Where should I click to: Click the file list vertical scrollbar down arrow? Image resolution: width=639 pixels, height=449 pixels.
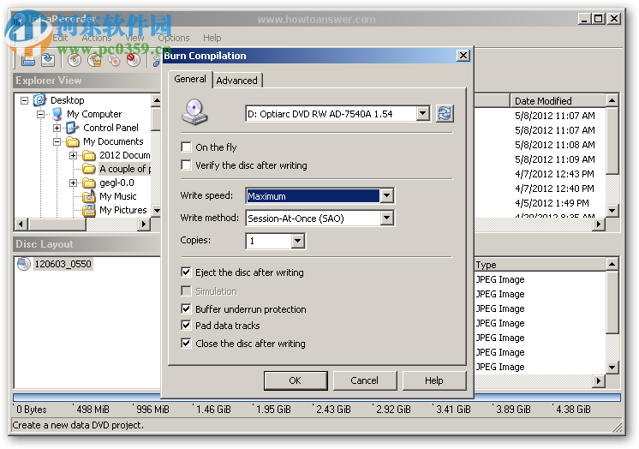tap(612, 211)
